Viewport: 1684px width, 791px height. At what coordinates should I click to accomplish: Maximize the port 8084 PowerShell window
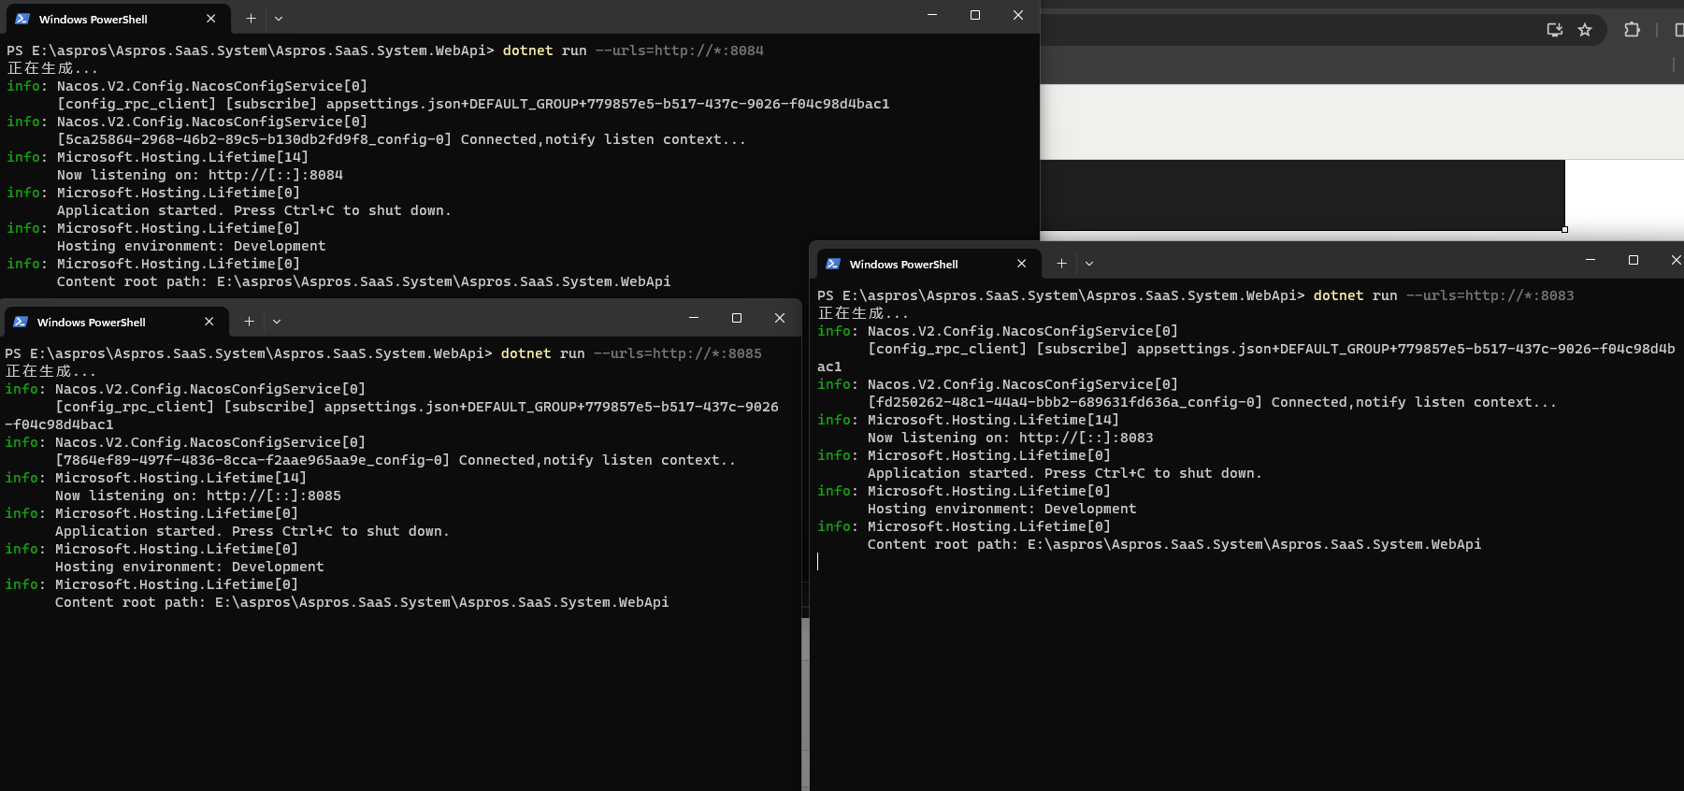pyautogui.click(x=975, y=15)
